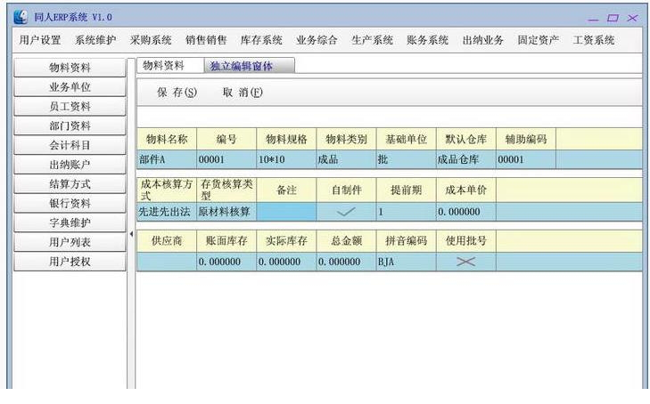
Task: Toggle the 使用批号 cross-mark cell
Action: tap(466, 262)
